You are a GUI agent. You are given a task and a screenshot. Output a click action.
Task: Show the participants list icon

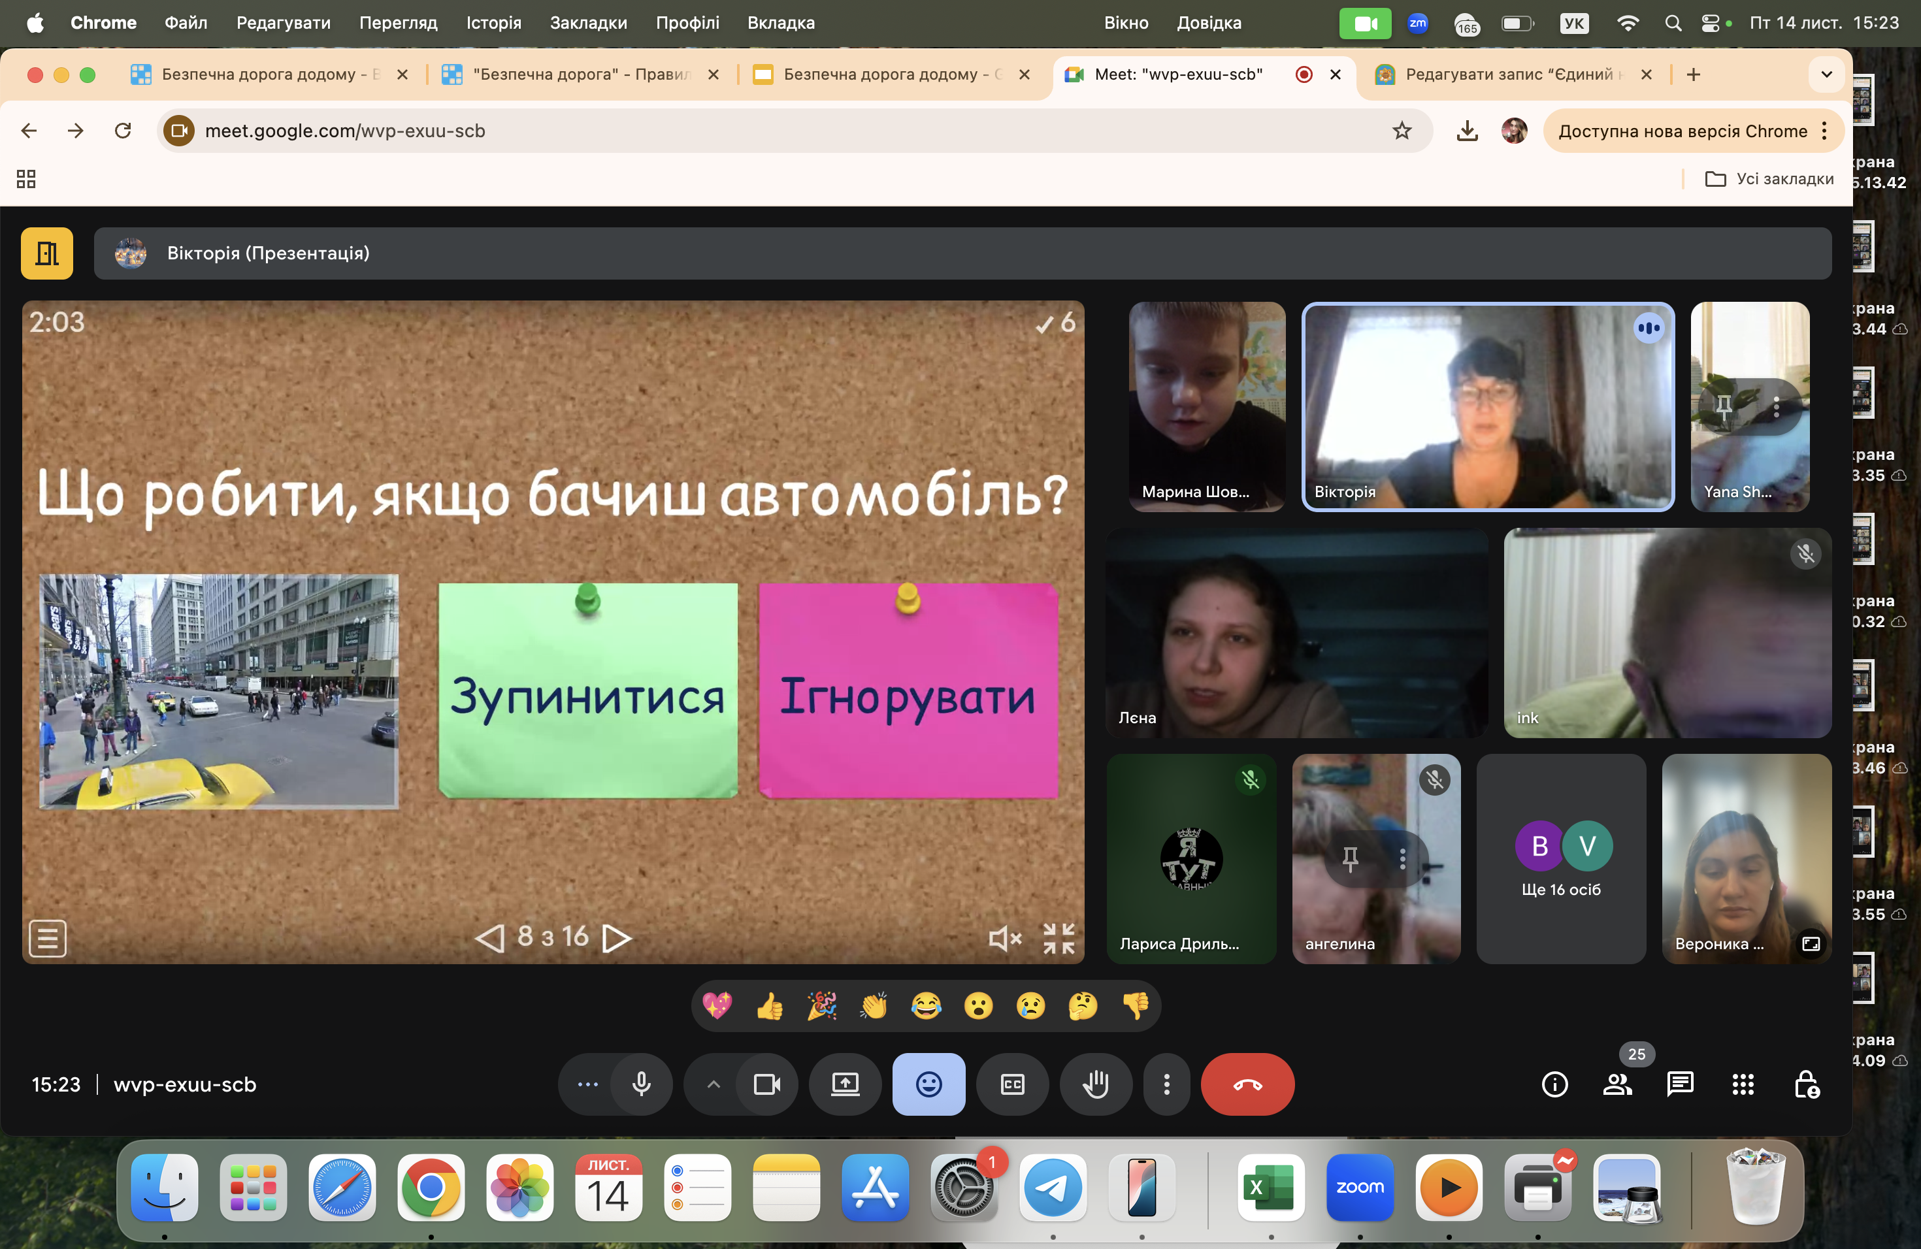point(1617,1084)
